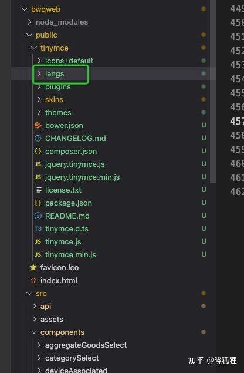
Task: Click the JS icon of jquery.tinymce.js
Action: tap(38, 164)
